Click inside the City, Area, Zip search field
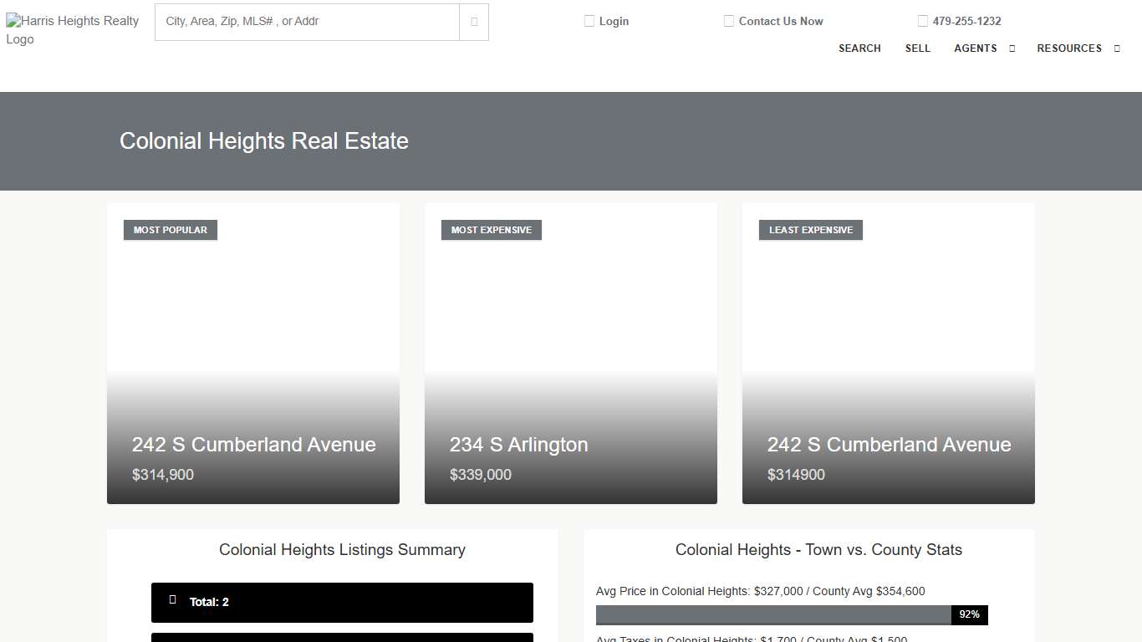Image resolution: width=1142 pixels, height=642 pixels. (306, 22)
